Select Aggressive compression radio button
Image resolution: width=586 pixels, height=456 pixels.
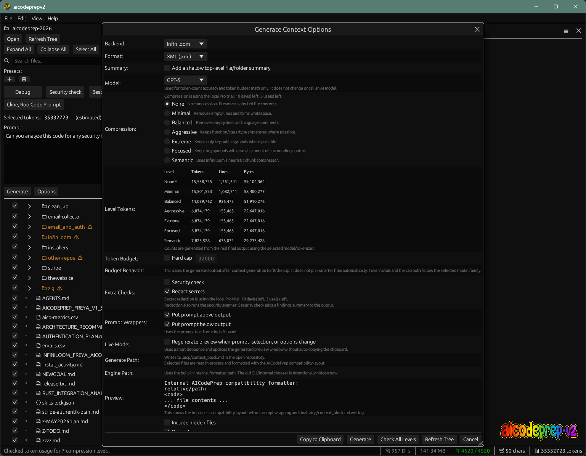click(167, 132)
